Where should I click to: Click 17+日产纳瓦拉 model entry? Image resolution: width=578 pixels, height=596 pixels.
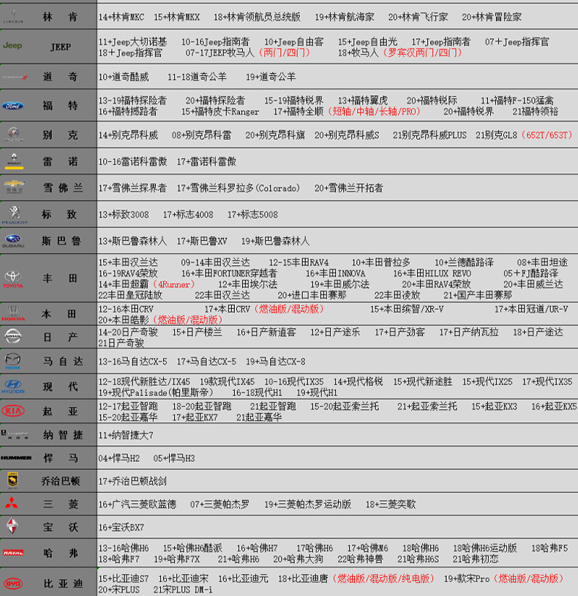point(469,332)
